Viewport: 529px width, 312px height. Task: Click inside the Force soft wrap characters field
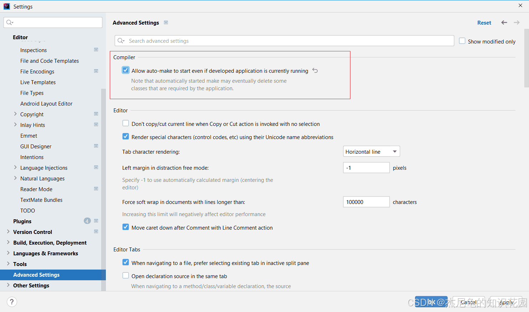(366, 202)
